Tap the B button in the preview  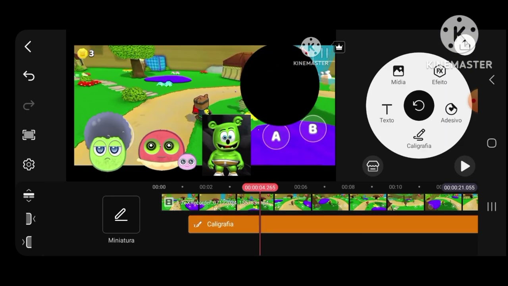[x=313, y=129]
